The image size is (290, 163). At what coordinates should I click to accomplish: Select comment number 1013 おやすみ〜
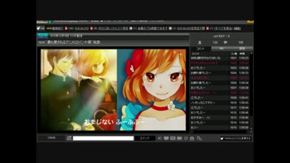pos(220,117)
